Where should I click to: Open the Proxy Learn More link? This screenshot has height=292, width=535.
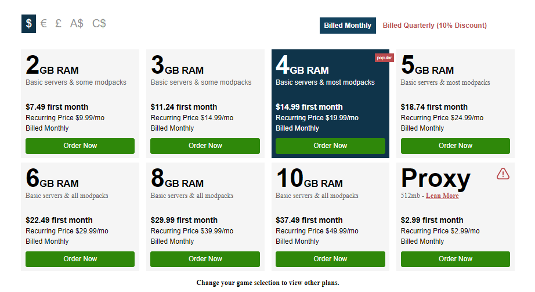click(442, 196)
